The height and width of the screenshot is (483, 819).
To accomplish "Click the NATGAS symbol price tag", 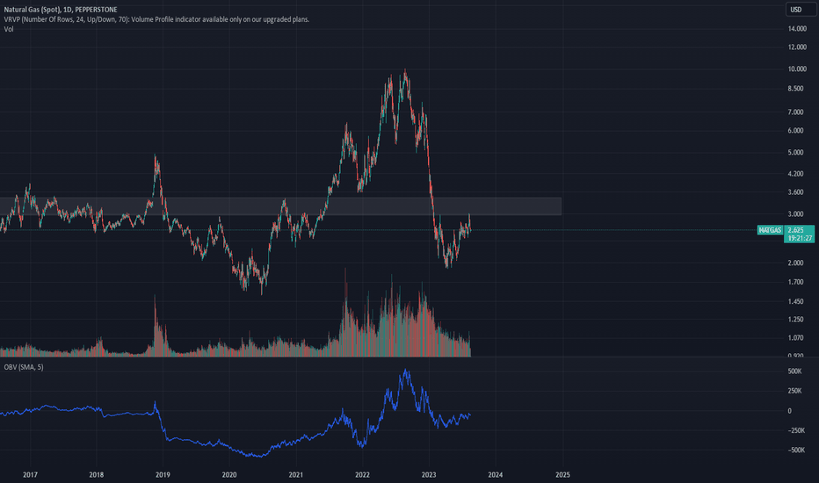I will coord(770,230).
